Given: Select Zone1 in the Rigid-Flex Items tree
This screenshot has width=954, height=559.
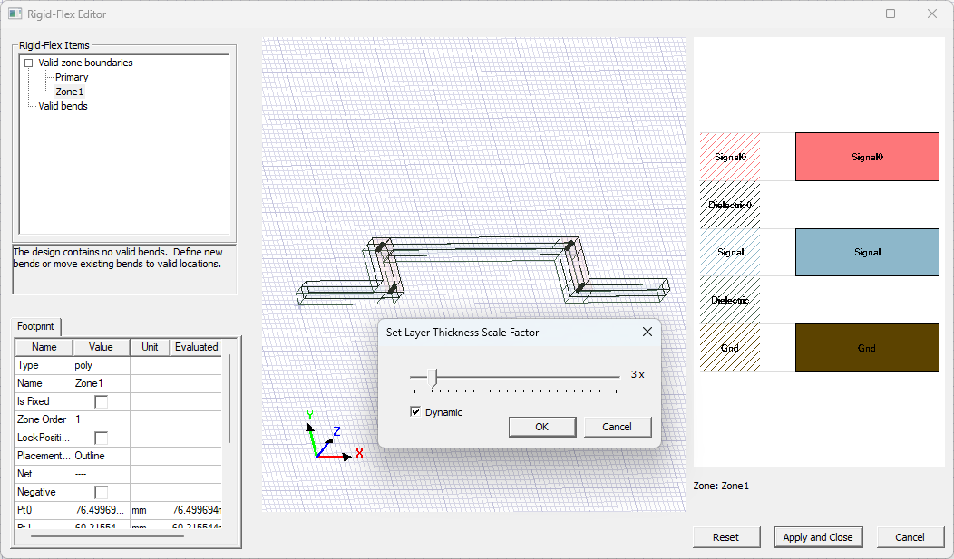Looking at the screenshot, I should [x=69, y=91].
